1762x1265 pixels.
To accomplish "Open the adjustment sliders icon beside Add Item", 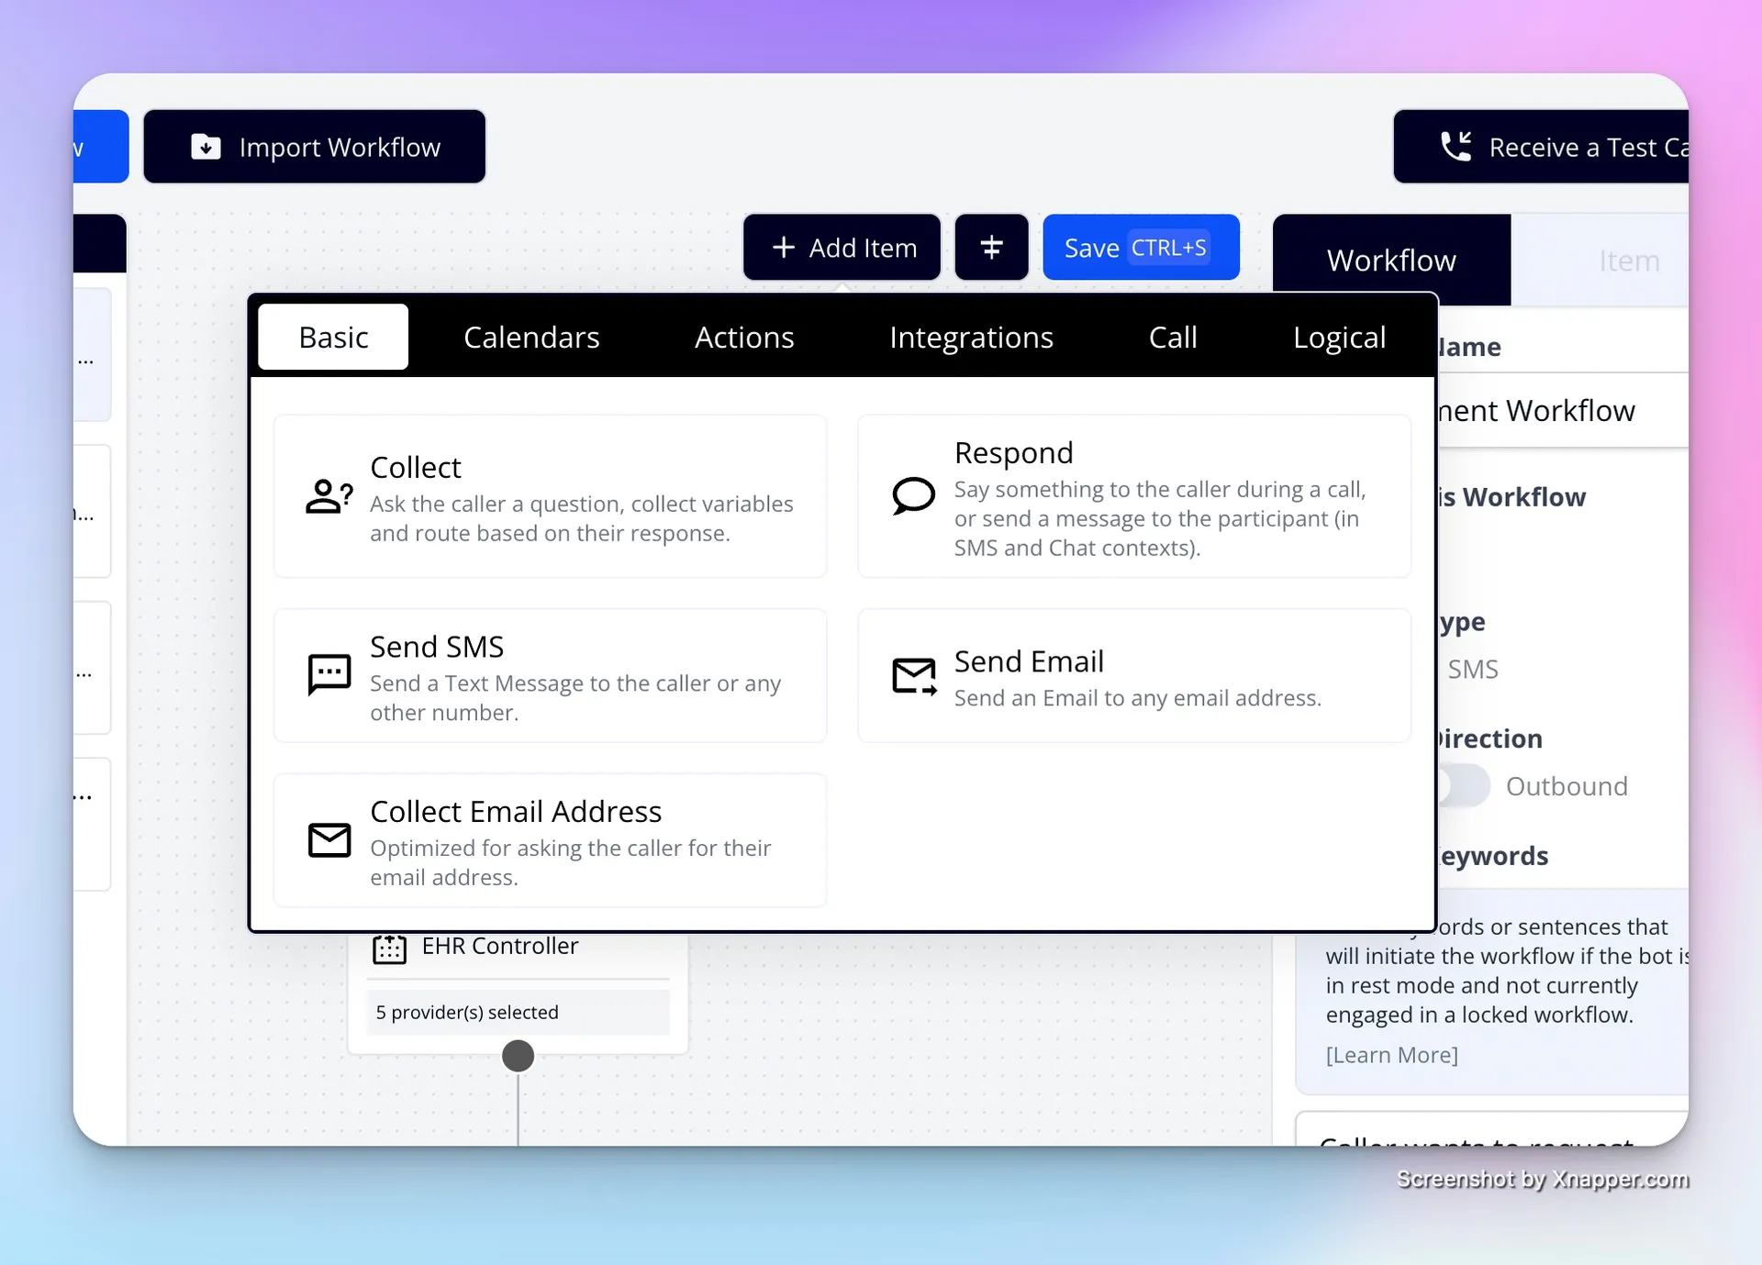I will click(991, 247).
